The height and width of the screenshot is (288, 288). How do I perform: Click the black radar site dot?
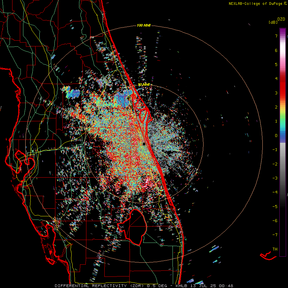click(x=144, y=144)
